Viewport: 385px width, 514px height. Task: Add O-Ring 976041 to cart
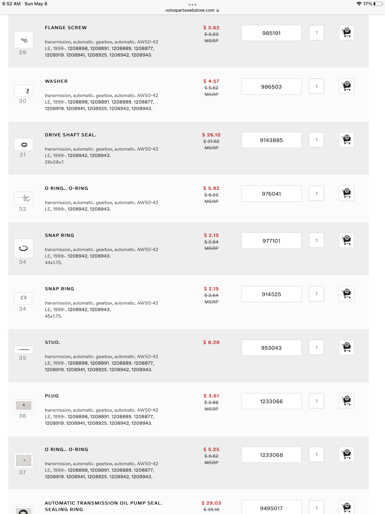tap(346, 193)
